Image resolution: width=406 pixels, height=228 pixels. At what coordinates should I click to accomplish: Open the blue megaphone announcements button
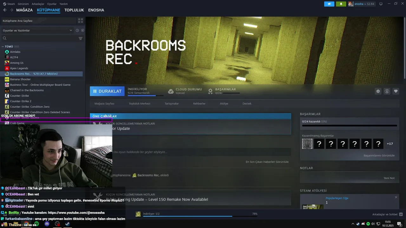point(329,4)
